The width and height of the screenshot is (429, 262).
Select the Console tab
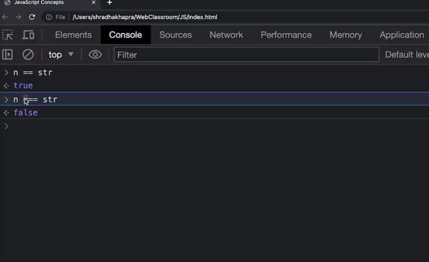point(125,35)
